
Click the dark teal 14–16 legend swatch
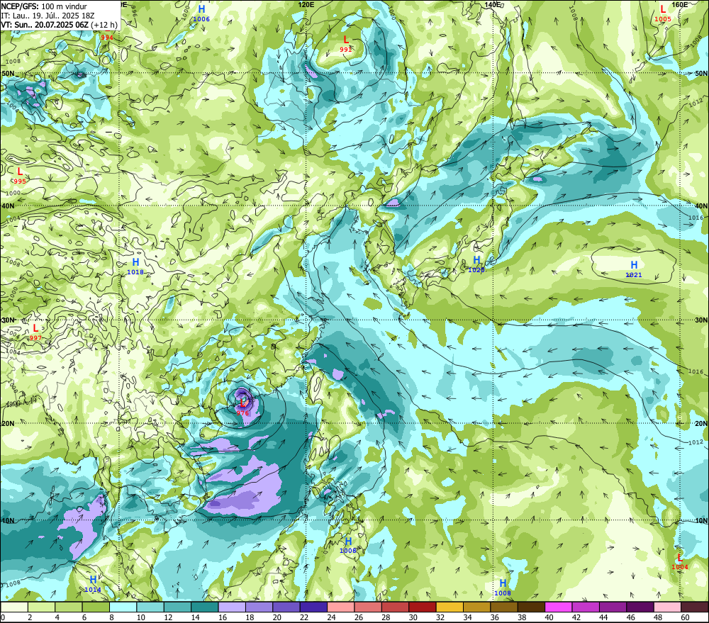pos(205,607)
